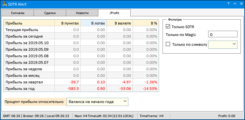
Task: Click the Profit: 0.00 status entry
Action: [x=226, y=116]
